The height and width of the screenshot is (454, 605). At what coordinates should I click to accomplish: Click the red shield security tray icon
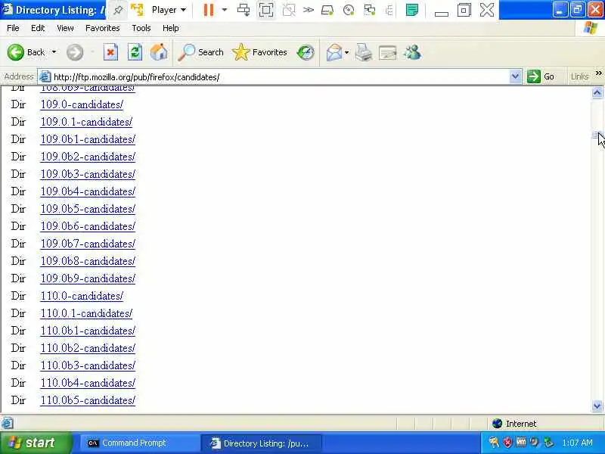coord(507,443)
